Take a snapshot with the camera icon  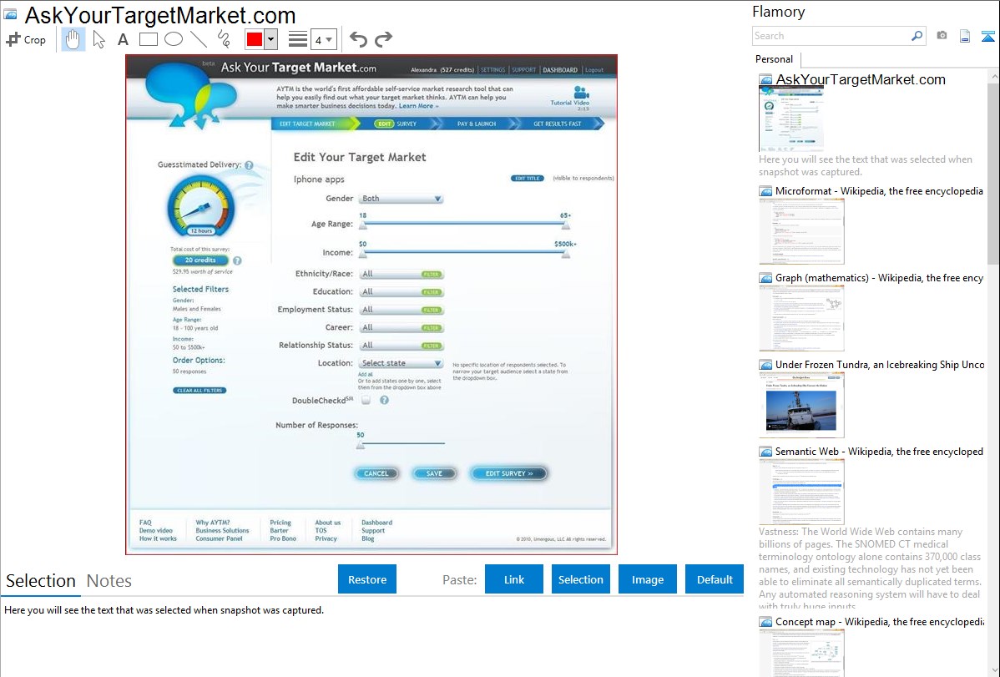942,36
